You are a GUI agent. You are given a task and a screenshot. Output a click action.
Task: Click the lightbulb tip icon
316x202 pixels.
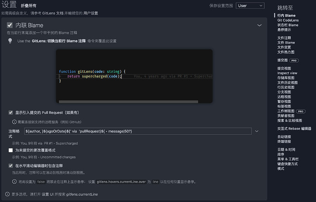click(10, 41)
